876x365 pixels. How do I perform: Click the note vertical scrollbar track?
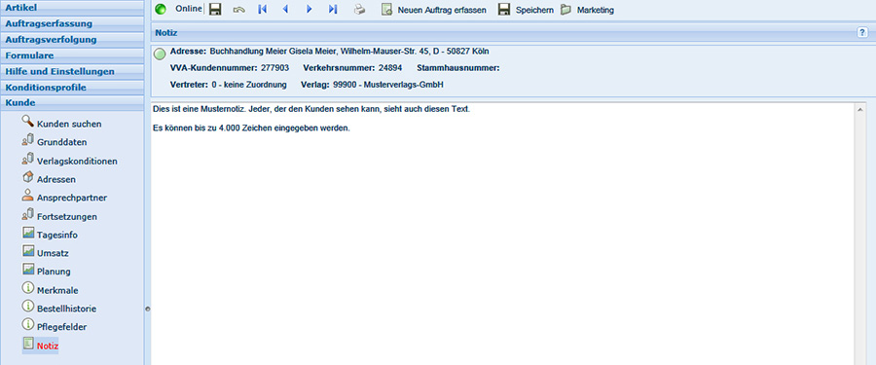[860, 240]
